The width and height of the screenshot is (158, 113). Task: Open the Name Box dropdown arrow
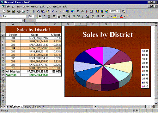coord(23,20)
